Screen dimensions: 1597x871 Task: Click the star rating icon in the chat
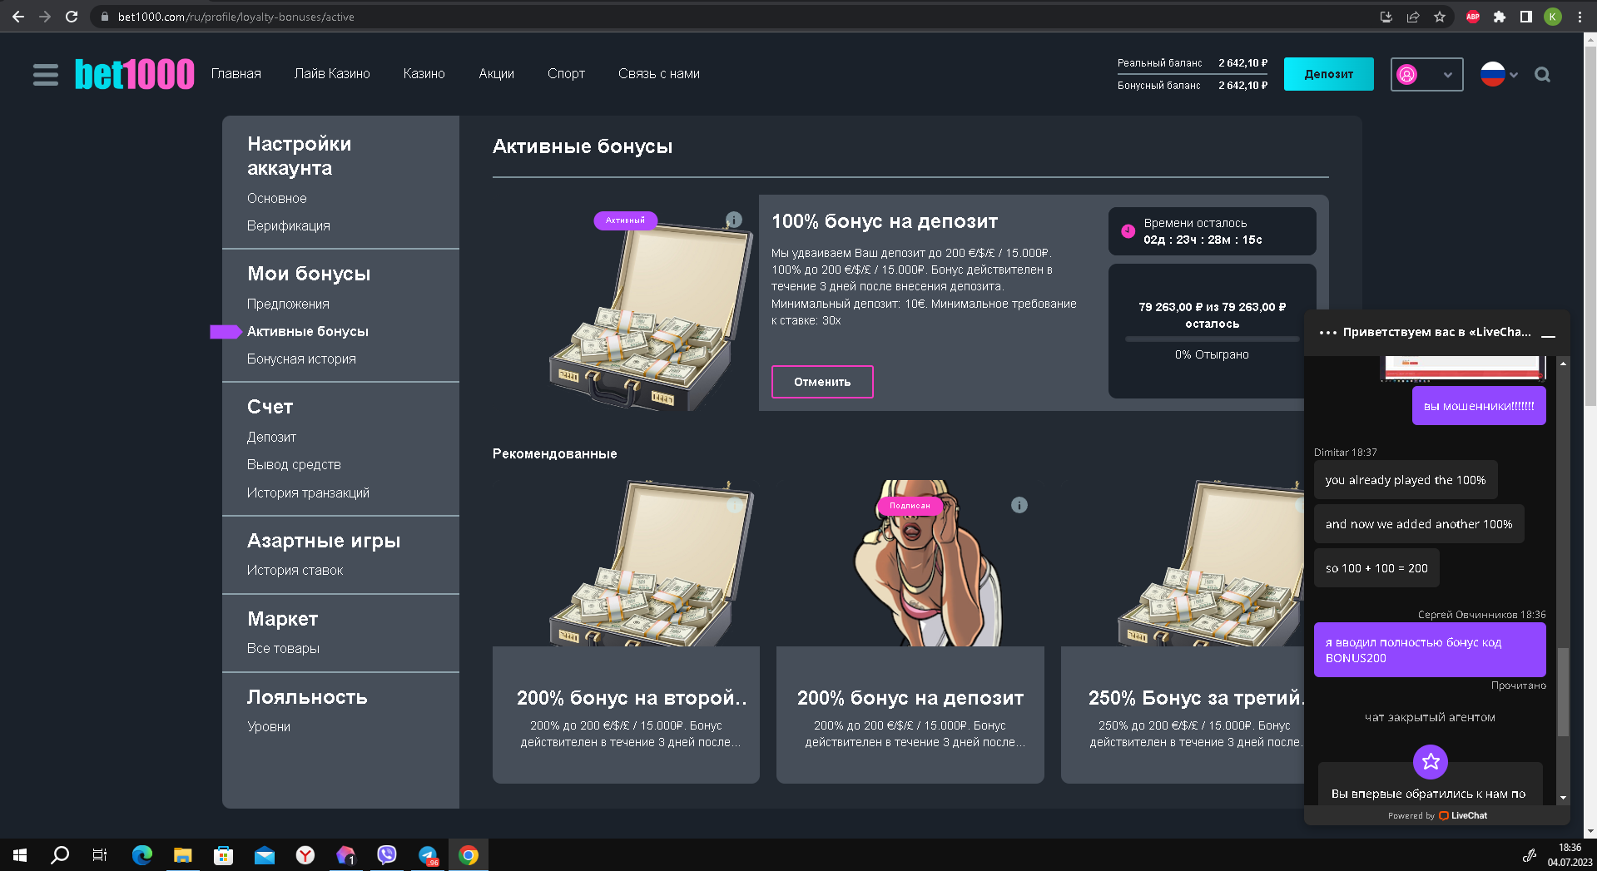tap(1431, 761)
